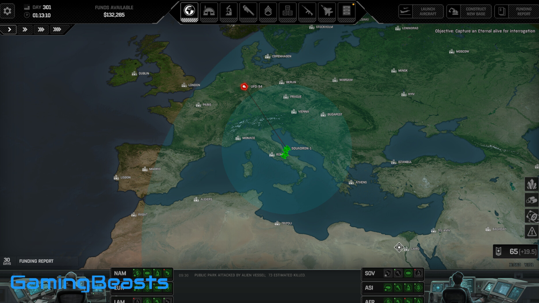Click the 01:13:10 clock display

pyautogui.click(x=37, y=15)
